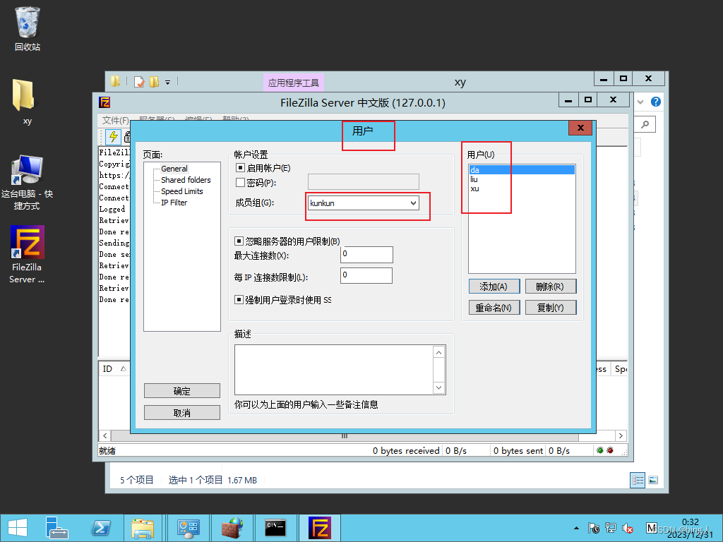Click the xy explorer window folder icon

click(x=115, y=82)
